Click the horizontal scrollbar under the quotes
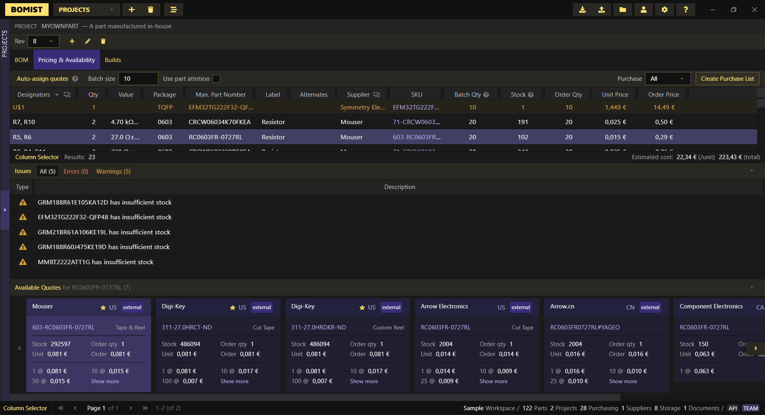The height and width of the screenshot is (415, 765). 315,397
